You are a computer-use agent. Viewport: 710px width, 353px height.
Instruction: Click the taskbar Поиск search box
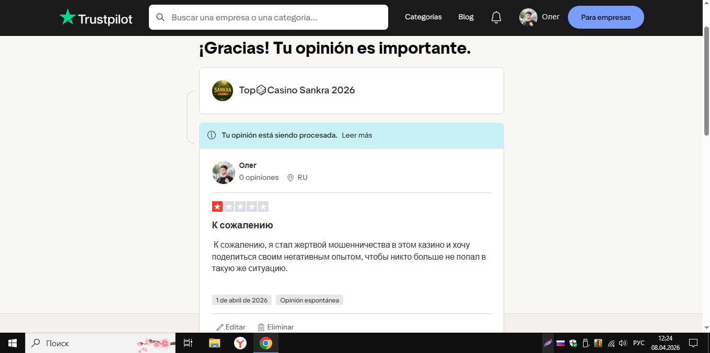click(100, 343)
